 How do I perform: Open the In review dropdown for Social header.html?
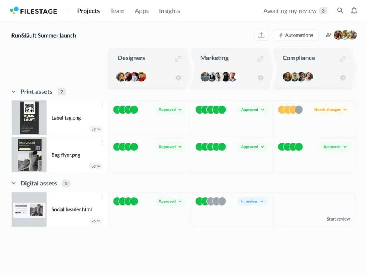coord(252,201)
